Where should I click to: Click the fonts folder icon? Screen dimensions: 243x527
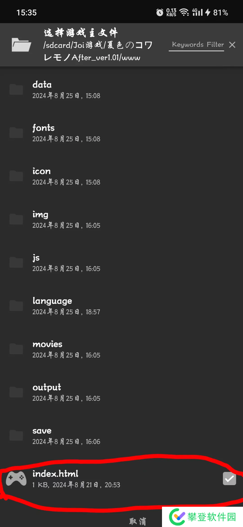click(x=16, y=133)
